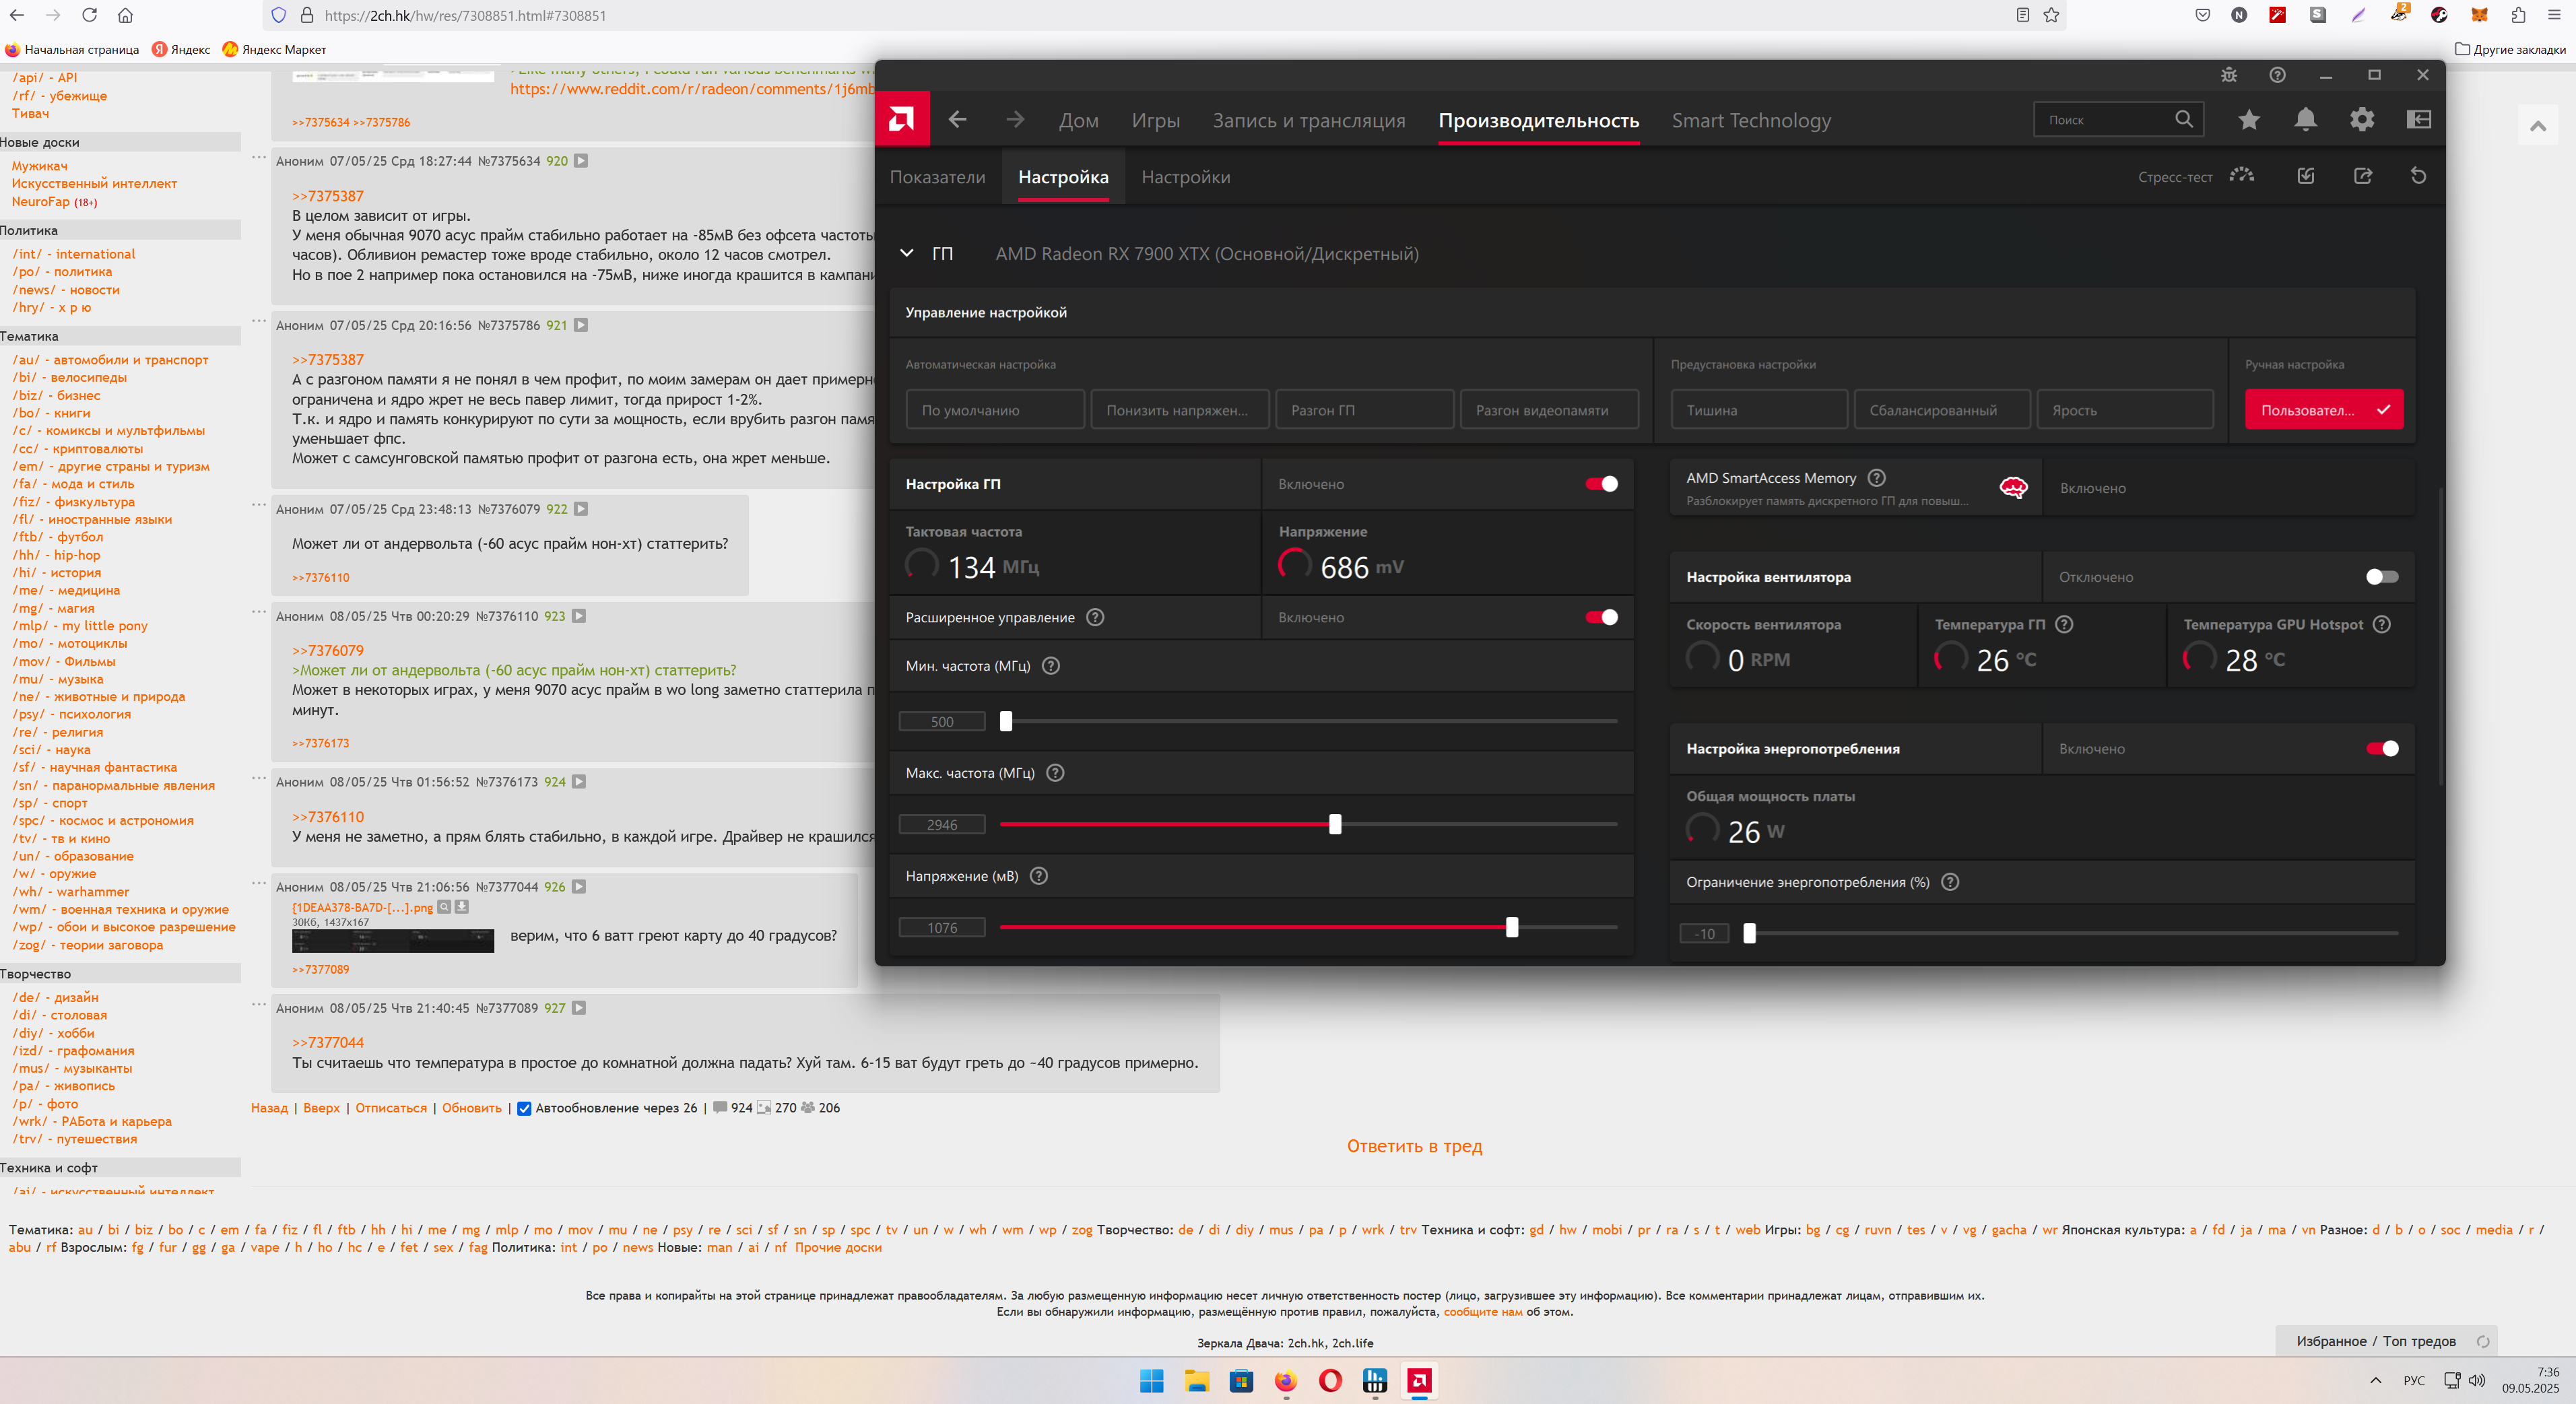Screen dimensions: 2576x1404
Task: Toggle Расширенное управление switch
Action: (1601, 617)
